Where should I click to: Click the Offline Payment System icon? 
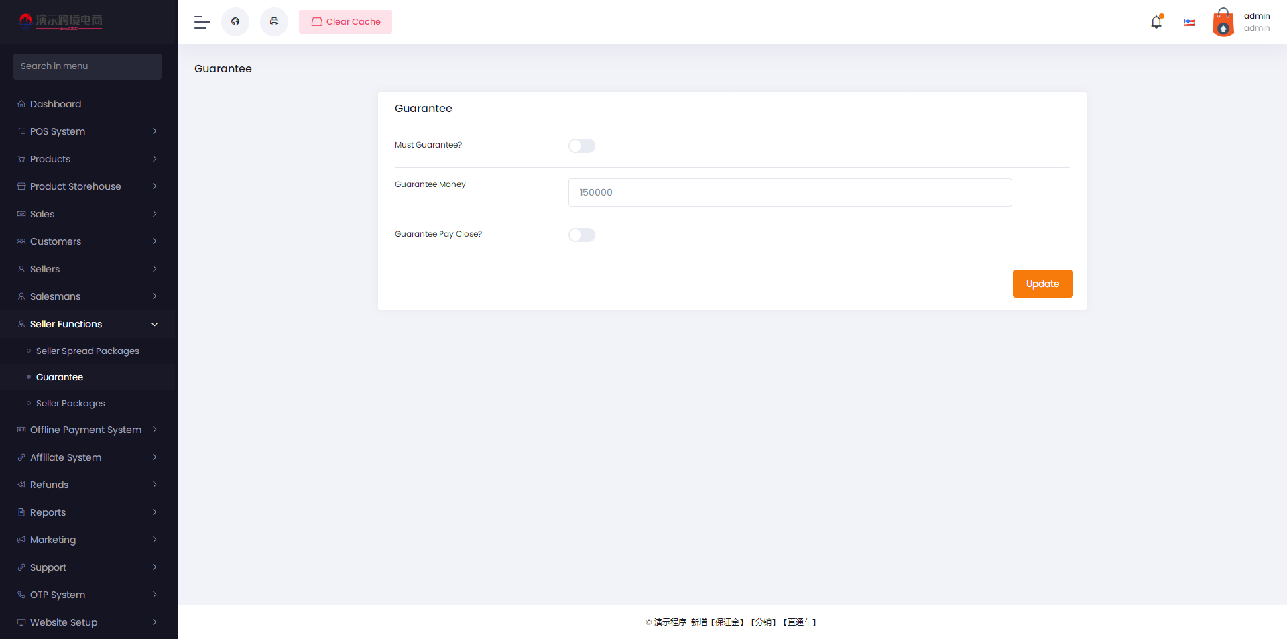pyautogui.click(x=21, y=430)
